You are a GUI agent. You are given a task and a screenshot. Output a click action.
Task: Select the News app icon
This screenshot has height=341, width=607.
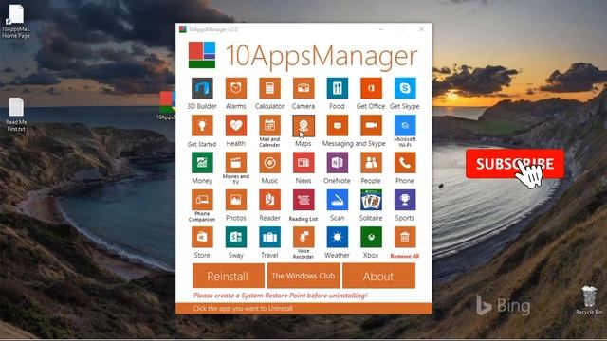[x=303, y=163]
